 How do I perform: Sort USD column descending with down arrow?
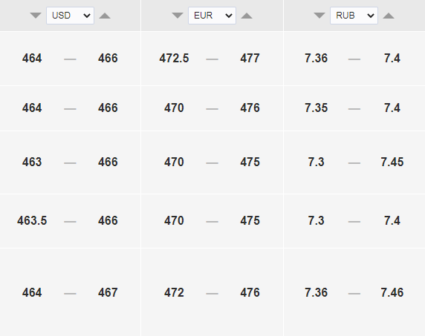point(36,16)
